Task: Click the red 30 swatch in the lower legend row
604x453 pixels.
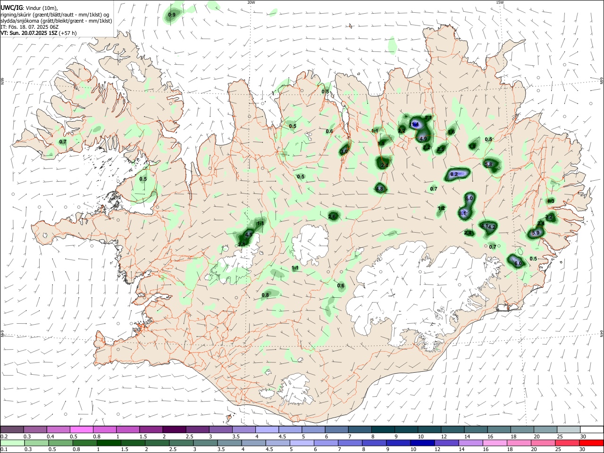Action: [x=592, y=443]
